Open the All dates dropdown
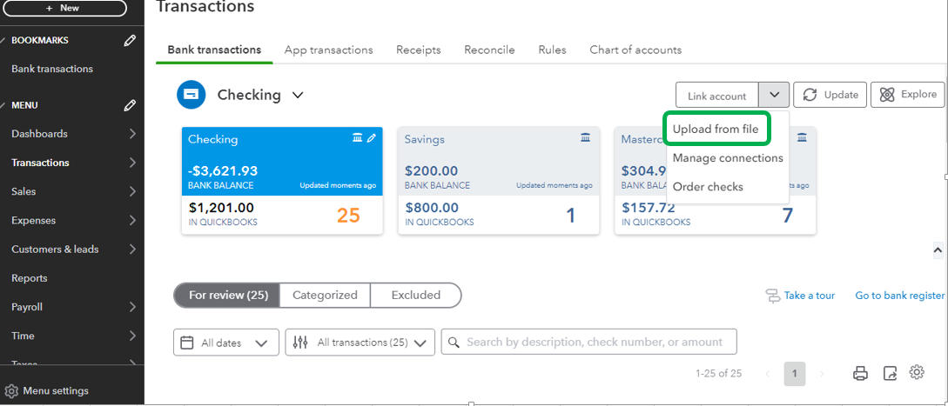Screen dimensions: 948x406 (x=226, y=343)
